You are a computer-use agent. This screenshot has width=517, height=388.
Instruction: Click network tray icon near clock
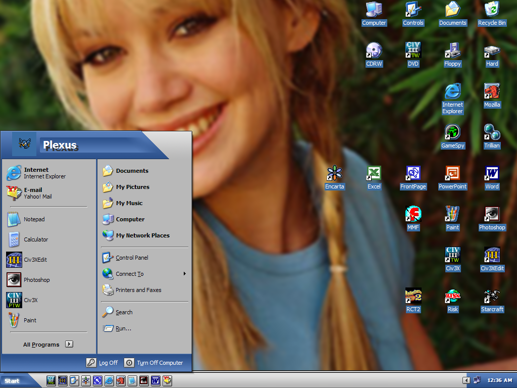tap(477, 380)
